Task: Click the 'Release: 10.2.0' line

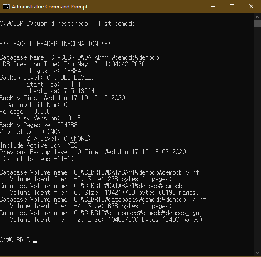Action: coord(25,112)
